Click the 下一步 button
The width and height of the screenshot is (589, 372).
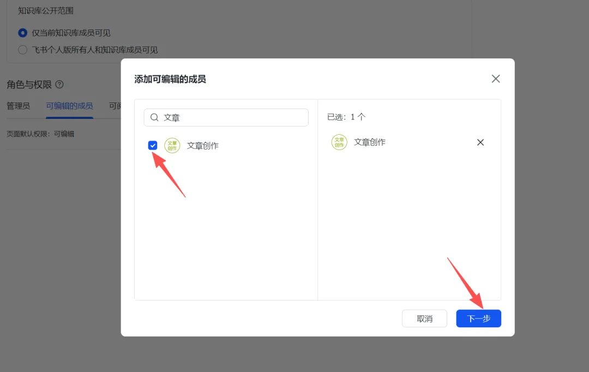479,319
